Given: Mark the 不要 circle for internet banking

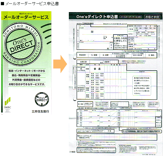Looking at the screenshot, I should (x=109, y=131).
